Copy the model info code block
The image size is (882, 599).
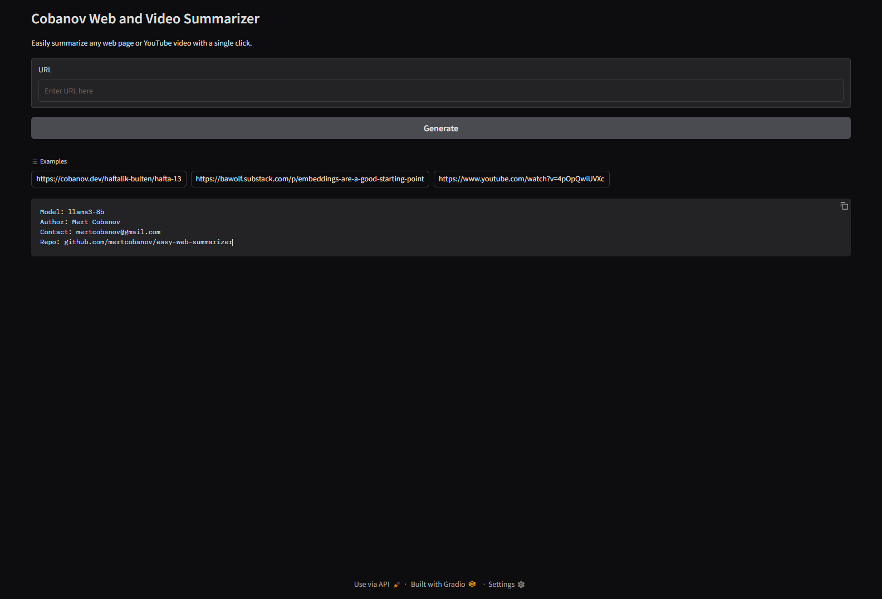point(844,206)
